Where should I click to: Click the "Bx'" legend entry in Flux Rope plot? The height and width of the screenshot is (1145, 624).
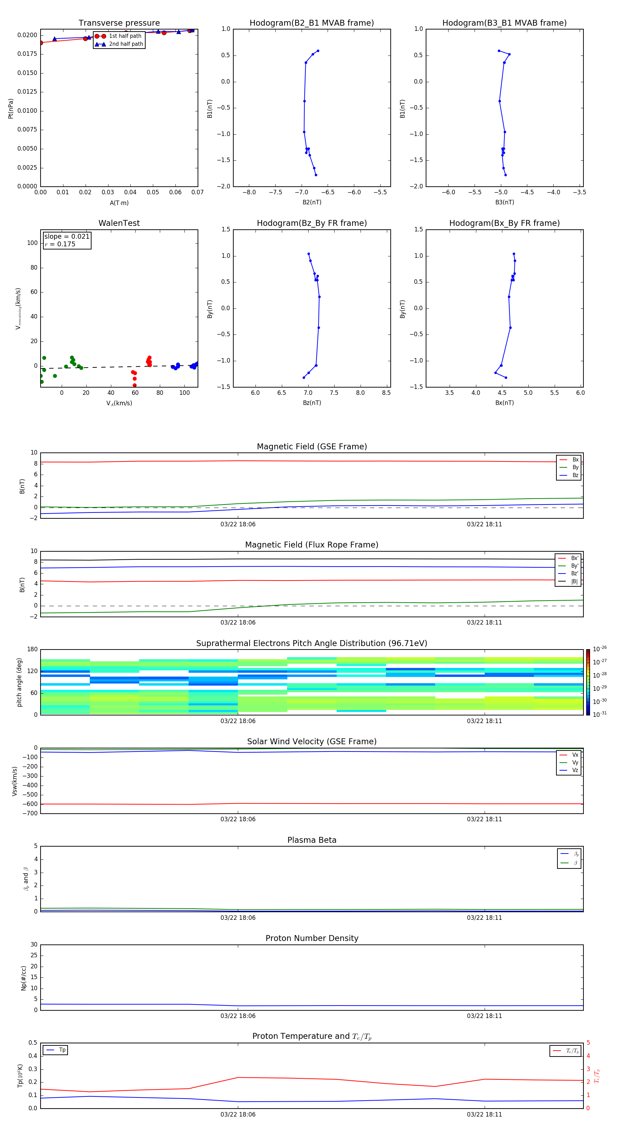pos(569,558)
